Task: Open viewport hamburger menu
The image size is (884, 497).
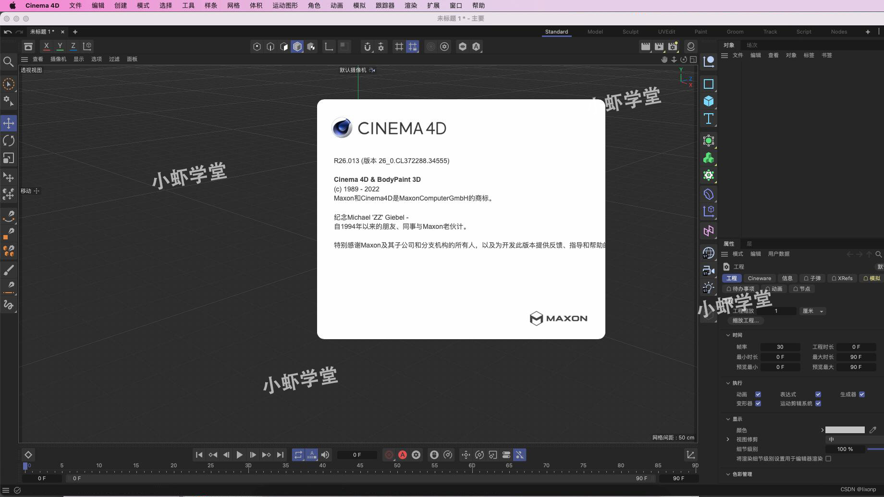Action: (25, 59)
